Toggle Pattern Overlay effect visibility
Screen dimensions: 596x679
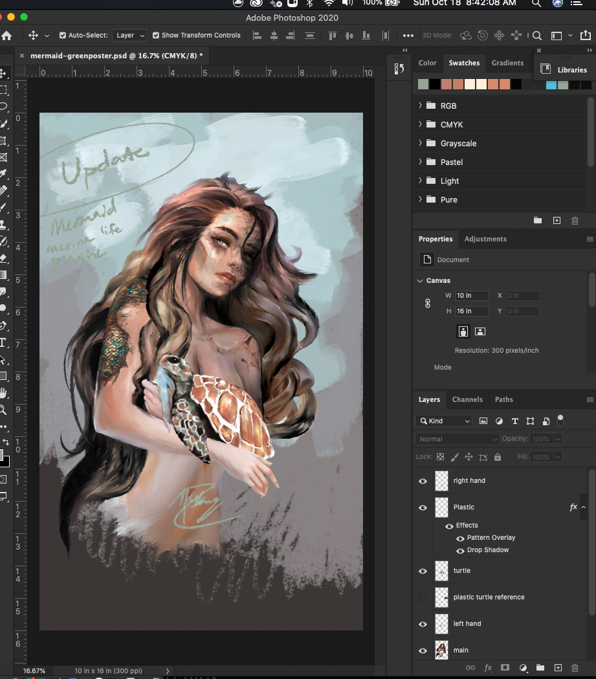coord(460,539)
